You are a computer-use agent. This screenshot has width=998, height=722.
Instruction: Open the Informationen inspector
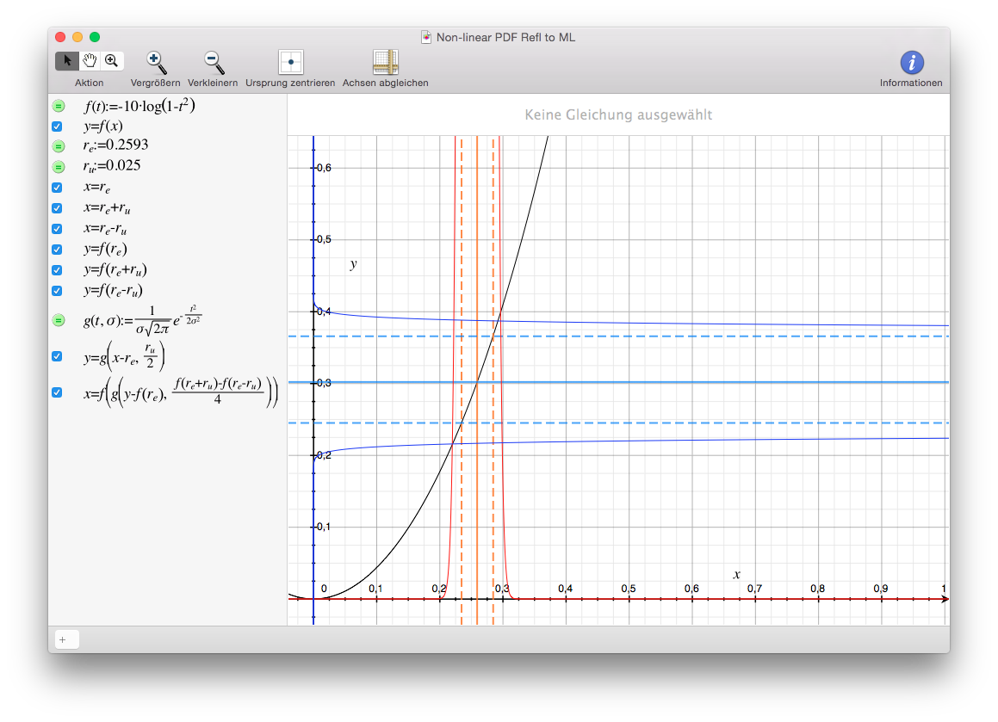point(911,62)
